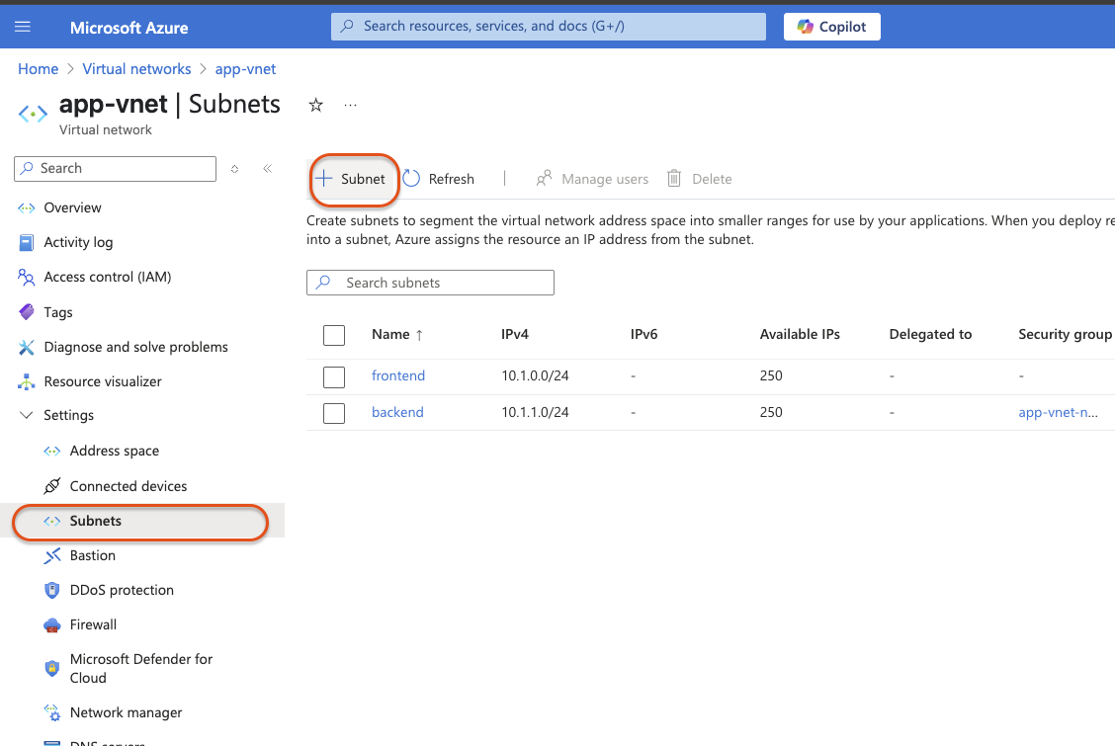Screen dimensions: 1115x746
Task: Collapse the sidebar with double chevron
Action: (x=267, y=168)
